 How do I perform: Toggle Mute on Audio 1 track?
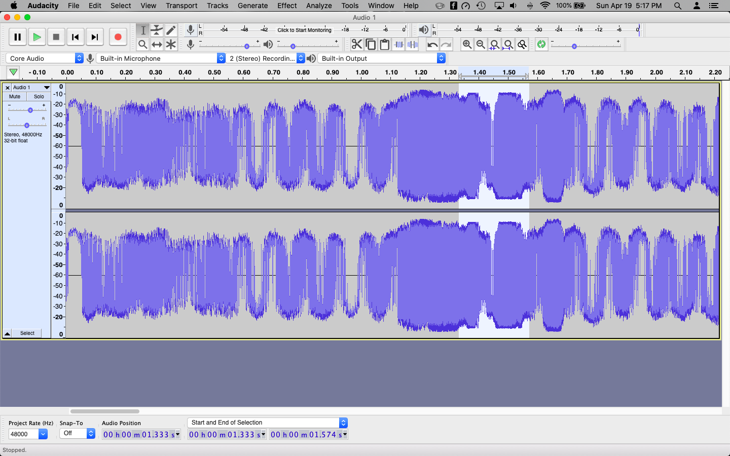(15, 96)
